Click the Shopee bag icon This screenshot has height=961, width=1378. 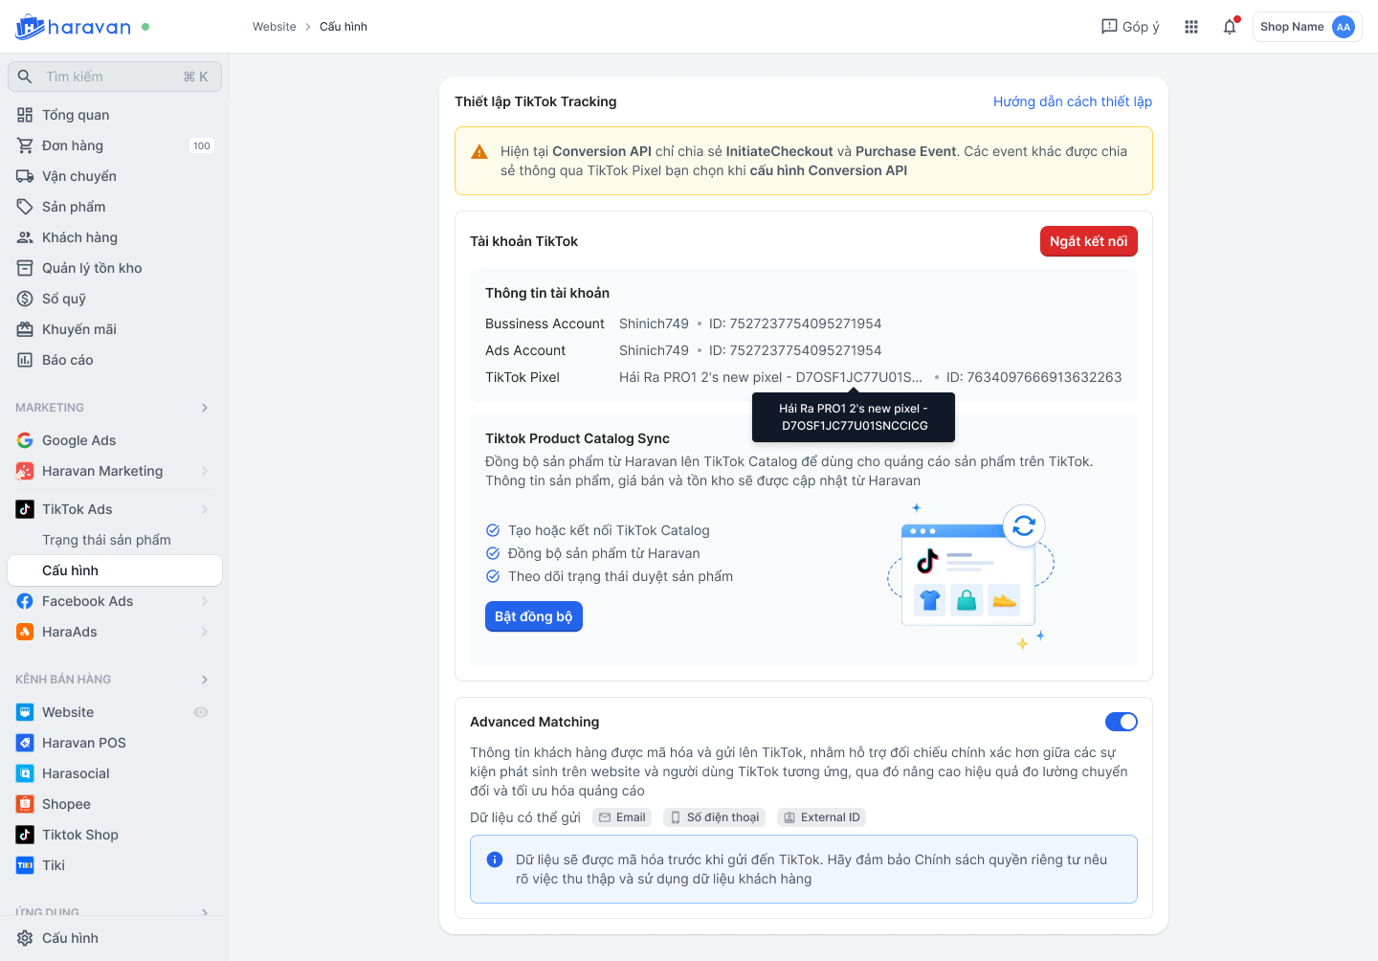[x=25, y=804]
